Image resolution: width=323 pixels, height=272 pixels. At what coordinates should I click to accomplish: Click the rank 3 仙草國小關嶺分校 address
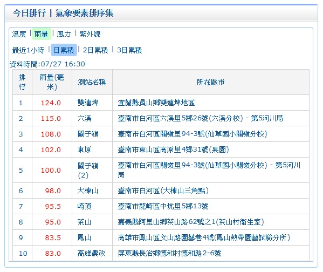(193, 134)
